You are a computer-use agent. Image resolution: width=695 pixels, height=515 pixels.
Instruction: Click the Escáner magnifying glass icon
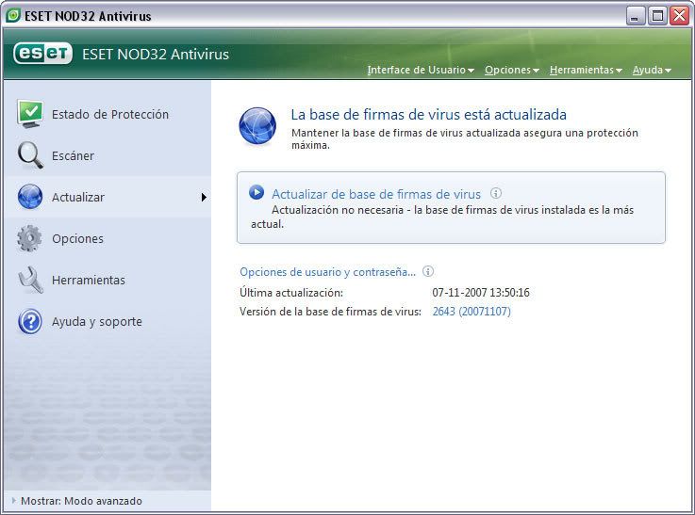pos(30,155)
